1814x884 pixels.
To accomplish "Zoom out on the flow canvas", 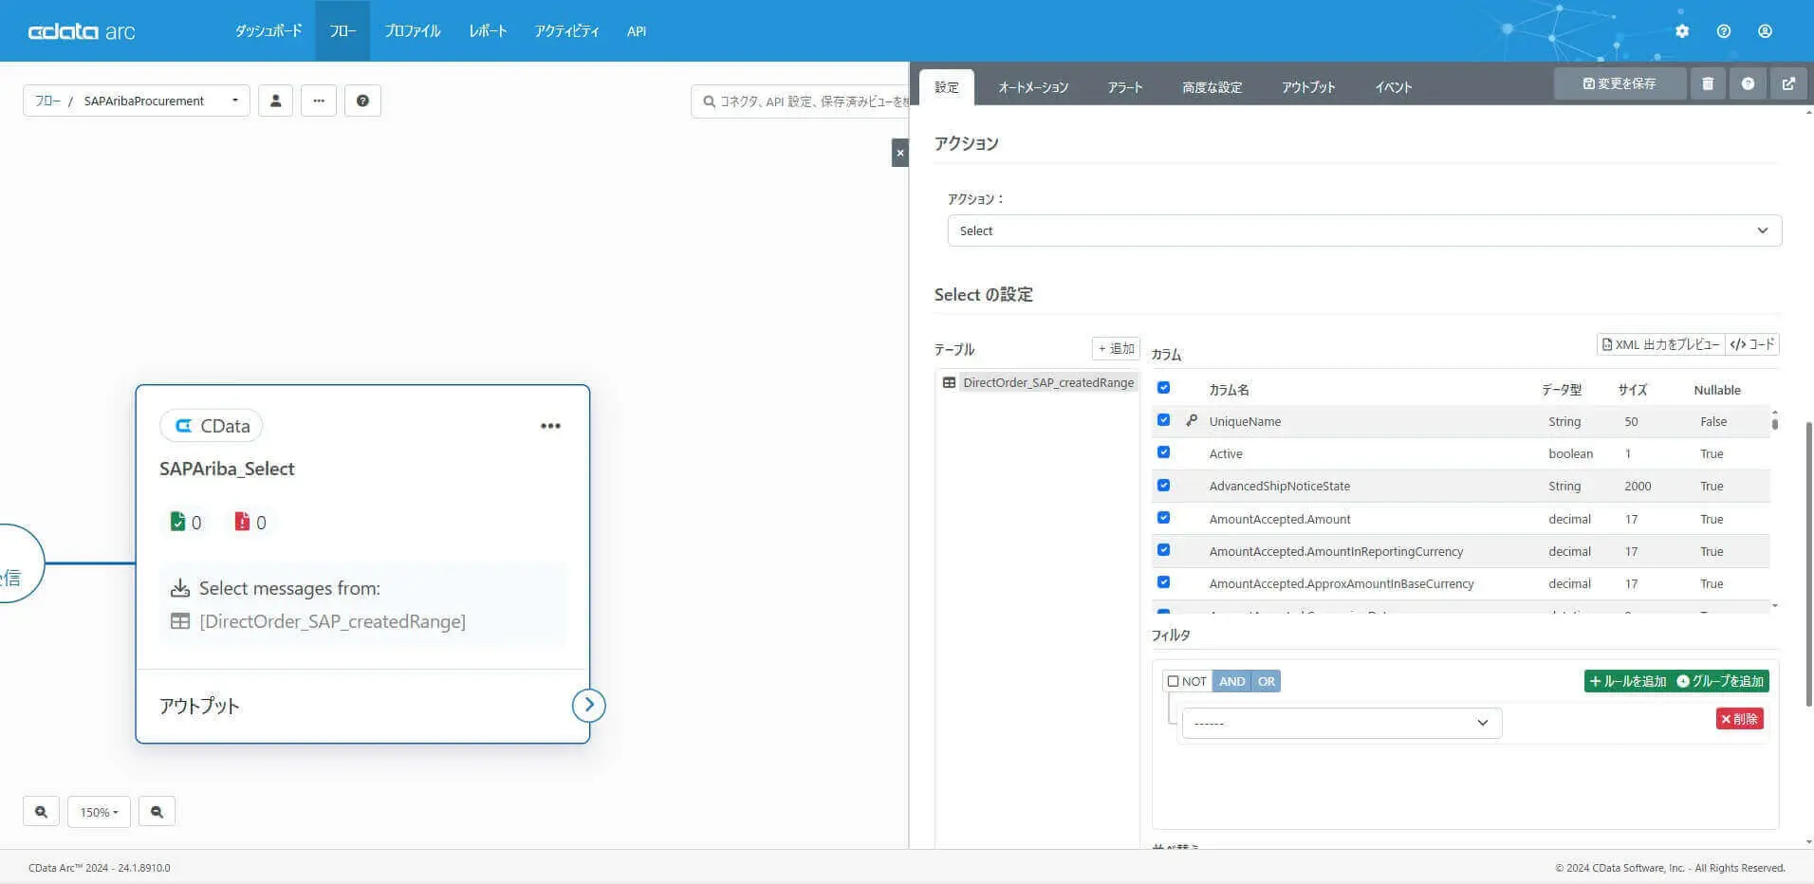I will [157, 812].
